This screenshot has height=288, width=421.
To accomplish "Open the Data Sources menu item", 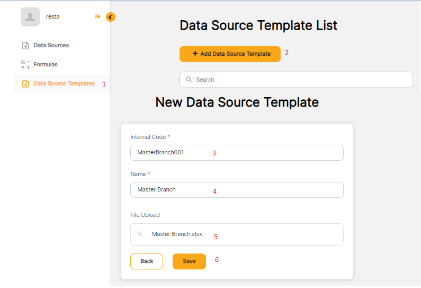I will (x=51, y=46).
